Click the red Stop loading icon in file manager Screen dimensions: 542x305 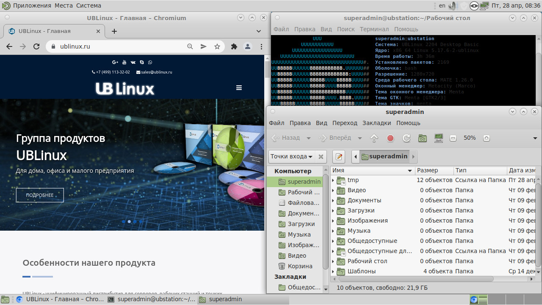pos(390,138)
